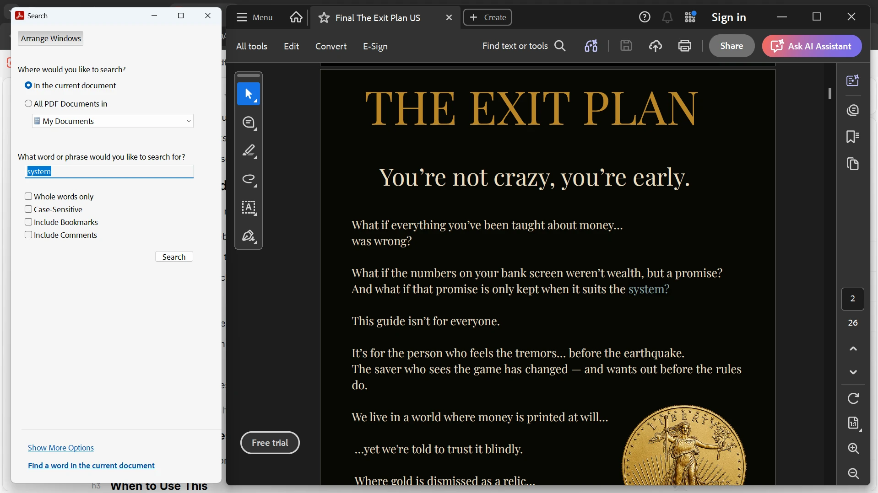Open All tools

(252, 46)
